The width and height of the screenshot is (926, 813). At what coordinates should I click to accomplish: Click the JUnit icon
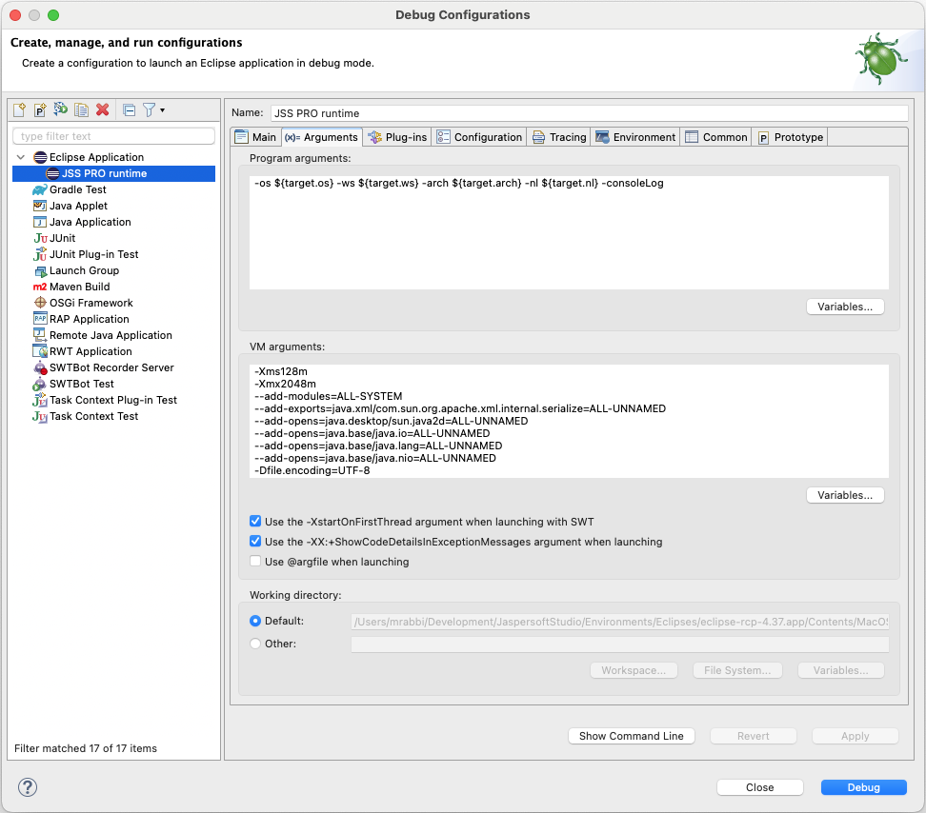click(x=40, y=238)
